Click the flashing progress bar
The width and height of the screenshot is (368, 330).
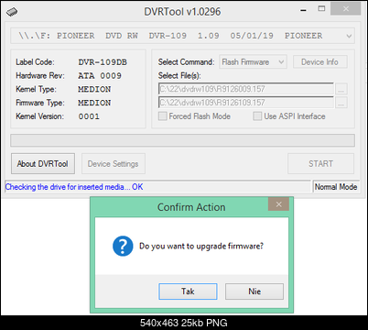pos(182,140)
